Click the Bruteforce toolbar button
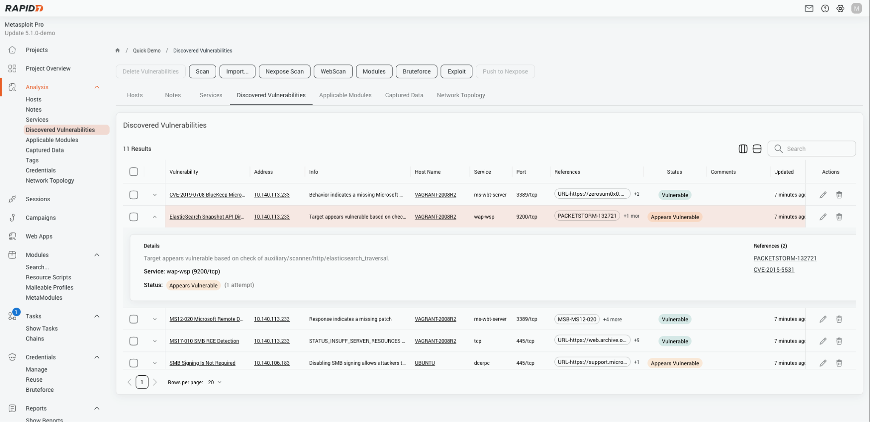 416,71
